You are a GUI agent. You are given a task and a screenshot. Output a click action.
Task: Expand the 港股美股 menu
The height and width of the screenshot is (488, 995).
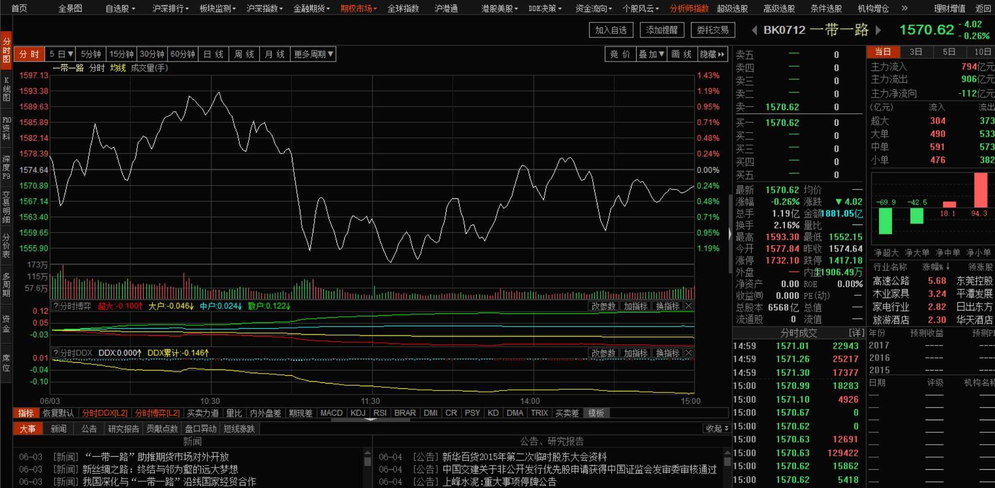pyautogui.click(x=499, y=8)
